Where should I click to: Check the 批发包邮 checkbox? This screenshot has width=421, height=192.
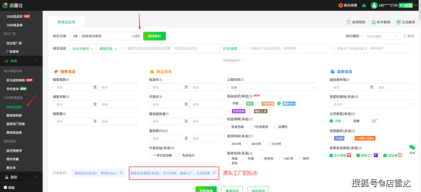tap(229, 127)
